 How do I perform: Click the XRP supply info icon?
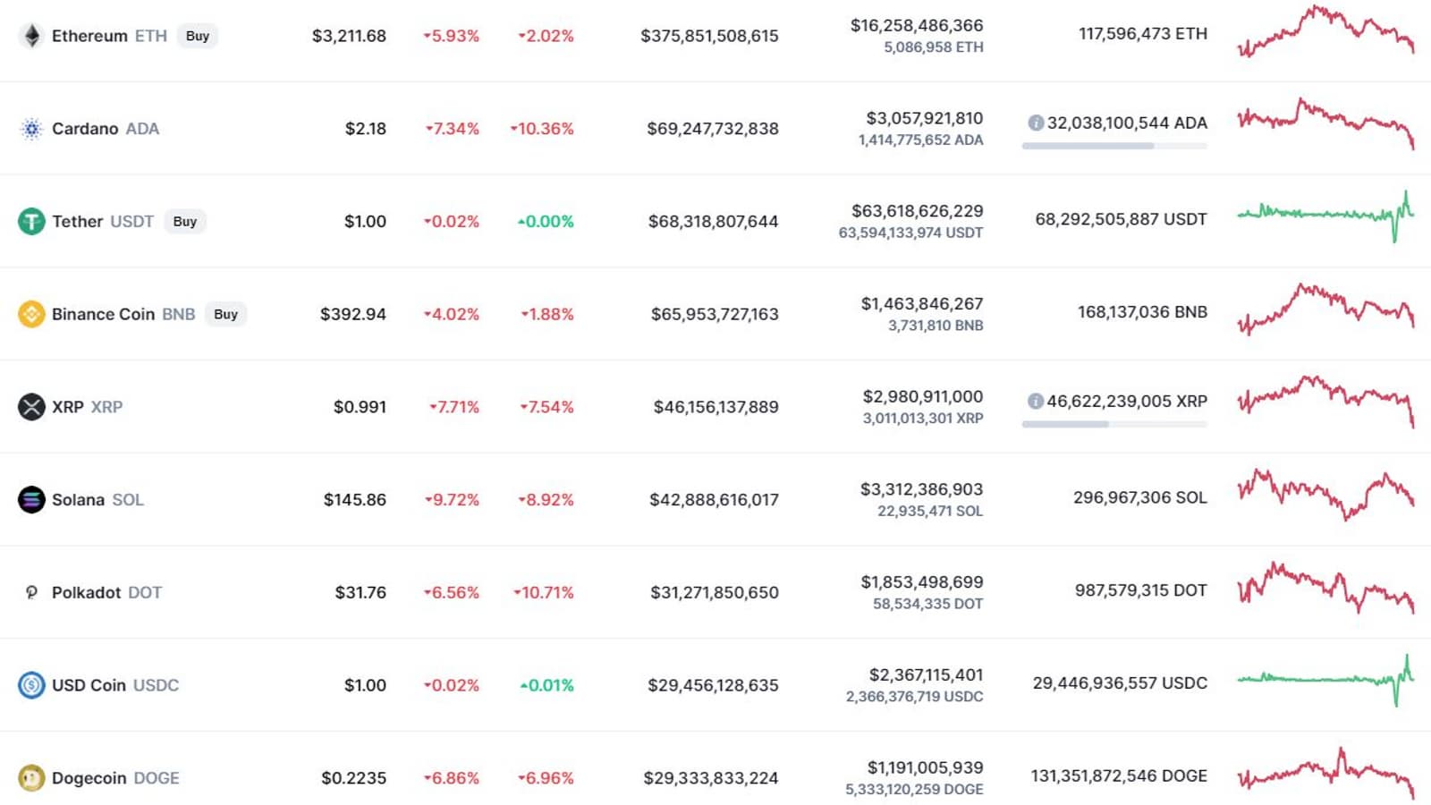point(1036,402)
